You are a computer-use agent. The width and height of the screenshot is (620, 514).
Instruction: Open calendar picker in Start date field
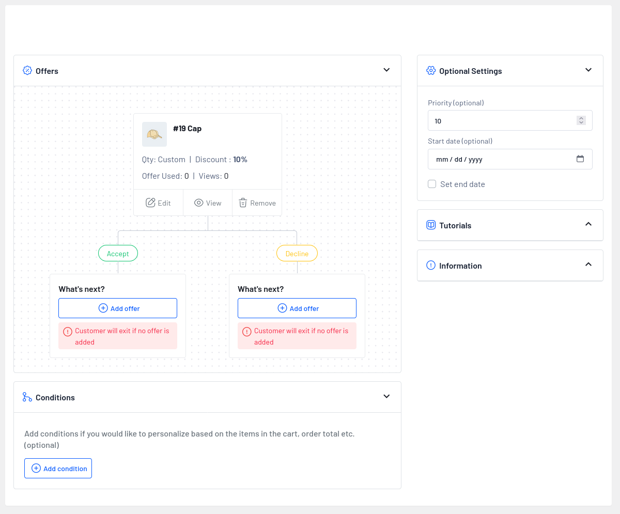[580, 159]
